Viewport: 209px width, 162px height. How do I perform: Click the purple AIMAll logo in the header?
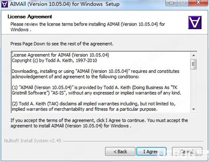[x=195, y=22]
